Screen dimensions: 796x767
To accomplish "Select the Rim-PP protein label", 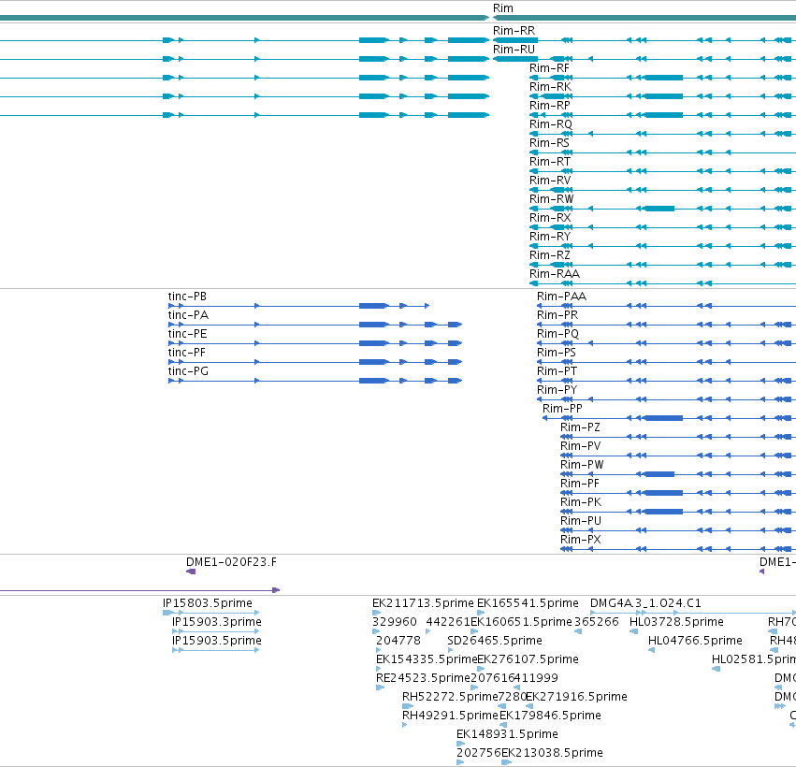I will pyautogui.click(x=562, y=409).
